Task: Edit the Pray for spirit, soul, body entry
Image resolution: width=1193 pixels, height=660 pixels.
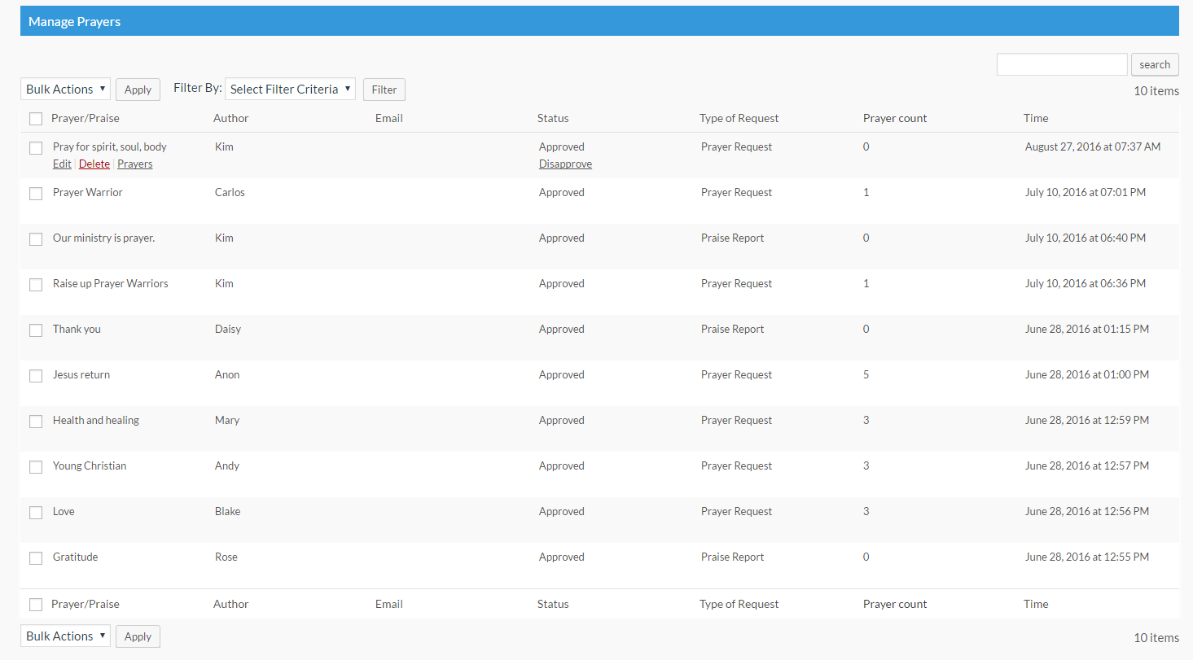Action: point(62,164)
